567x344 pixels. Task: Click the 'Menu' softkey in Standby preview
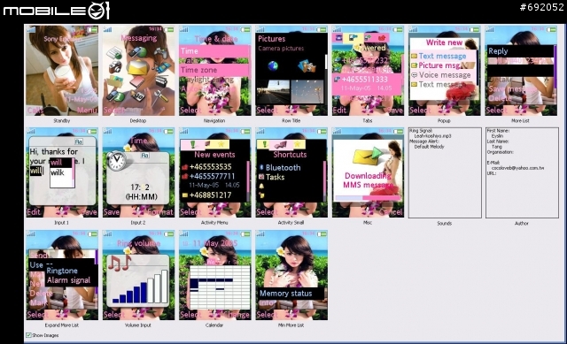[87, 110]
